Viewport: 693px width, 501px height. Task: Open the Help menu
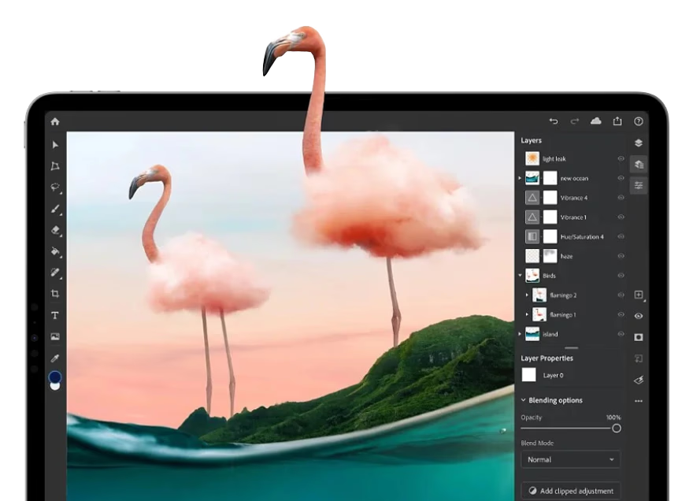pyautogui.click(x=638, y=121)
